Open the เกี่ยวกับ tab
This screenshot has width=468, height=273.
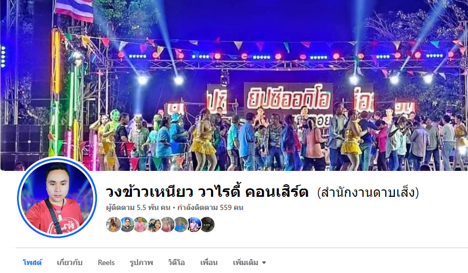69,262
